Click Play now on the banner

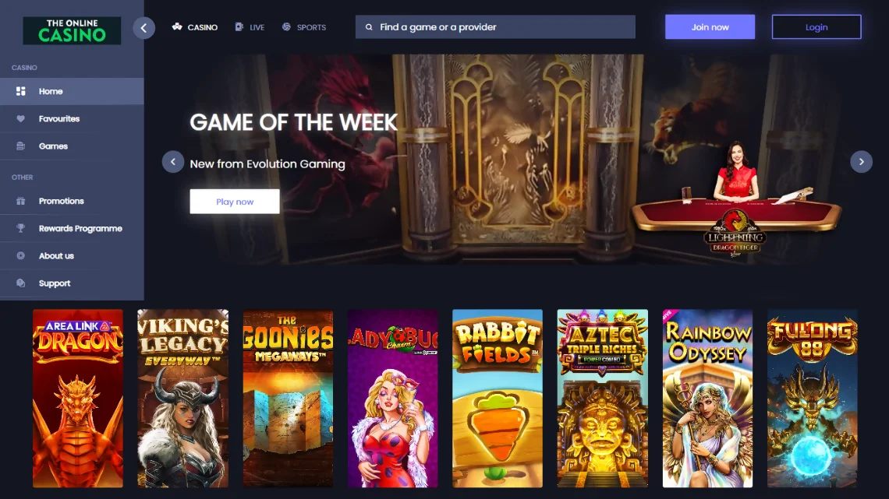click(x=235, y=202)
